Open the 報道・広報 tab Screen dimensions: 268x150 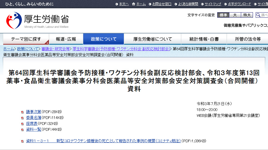click(x=66, y=39)
